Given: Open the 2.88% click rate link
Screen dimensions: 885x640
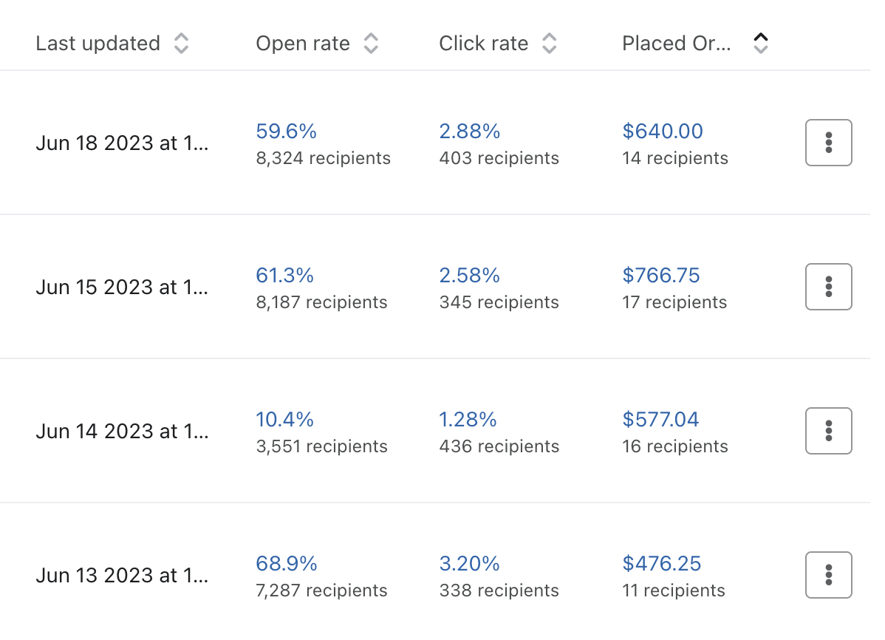Looking at the screenshot, I should (x=469, y=132).
